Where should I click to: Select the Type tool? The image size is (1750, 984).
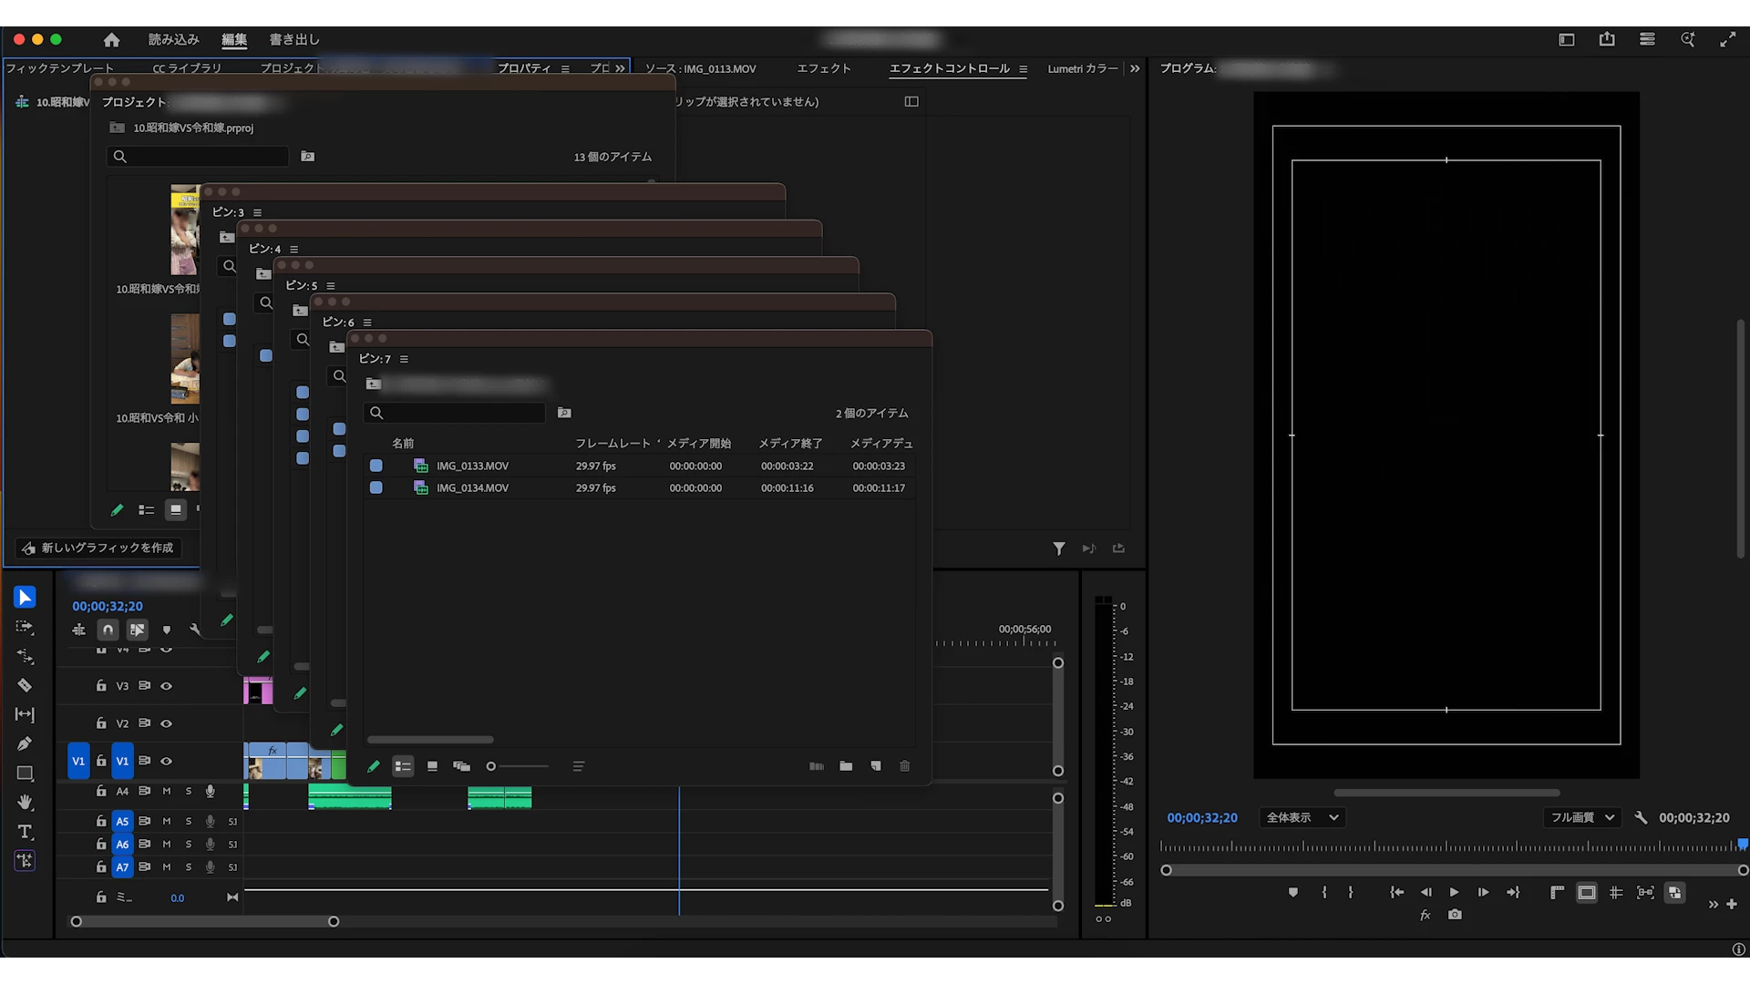point(25,832)
